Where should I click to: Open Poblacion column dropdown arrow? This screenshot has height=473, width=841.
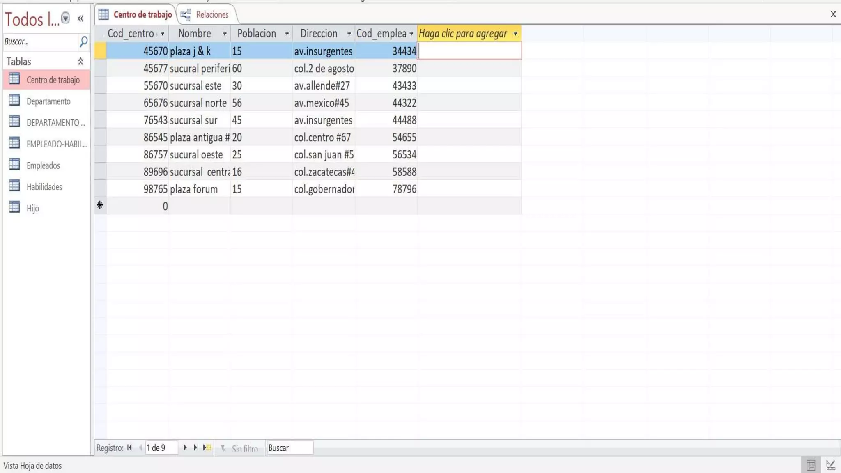click(287, 34)
